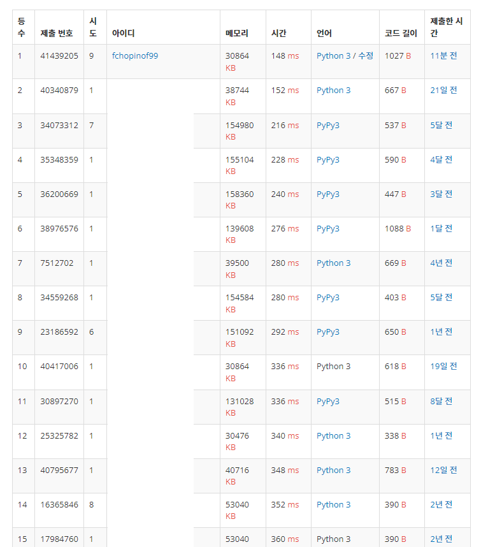Open PyPy3 link for submission 38976576

point(327,229)
